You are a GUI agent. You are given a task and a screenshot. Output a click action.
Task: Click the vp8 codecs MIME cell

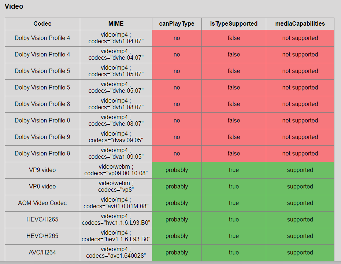tap(116, 187)
